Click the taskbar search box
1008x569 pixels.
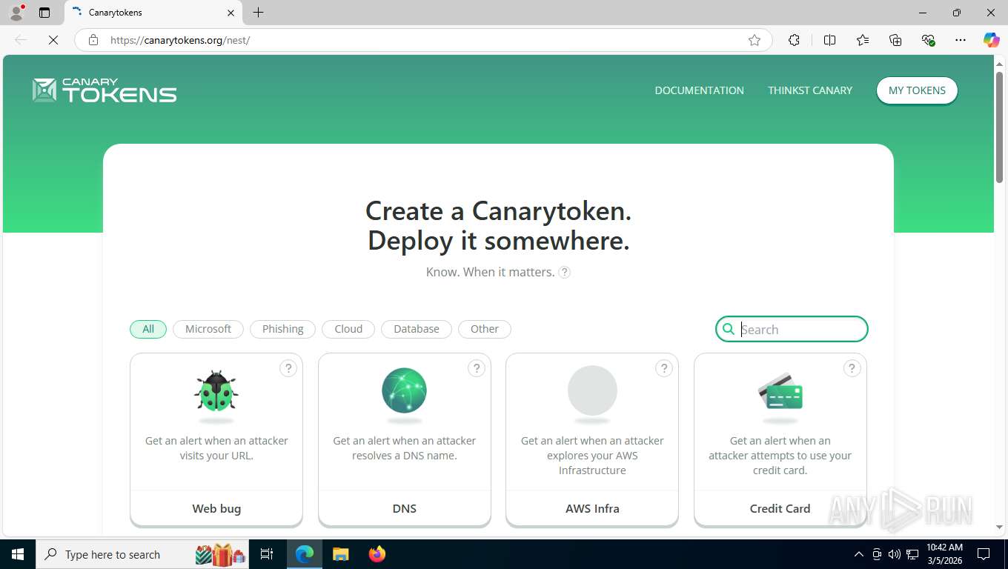click(144, 554)
